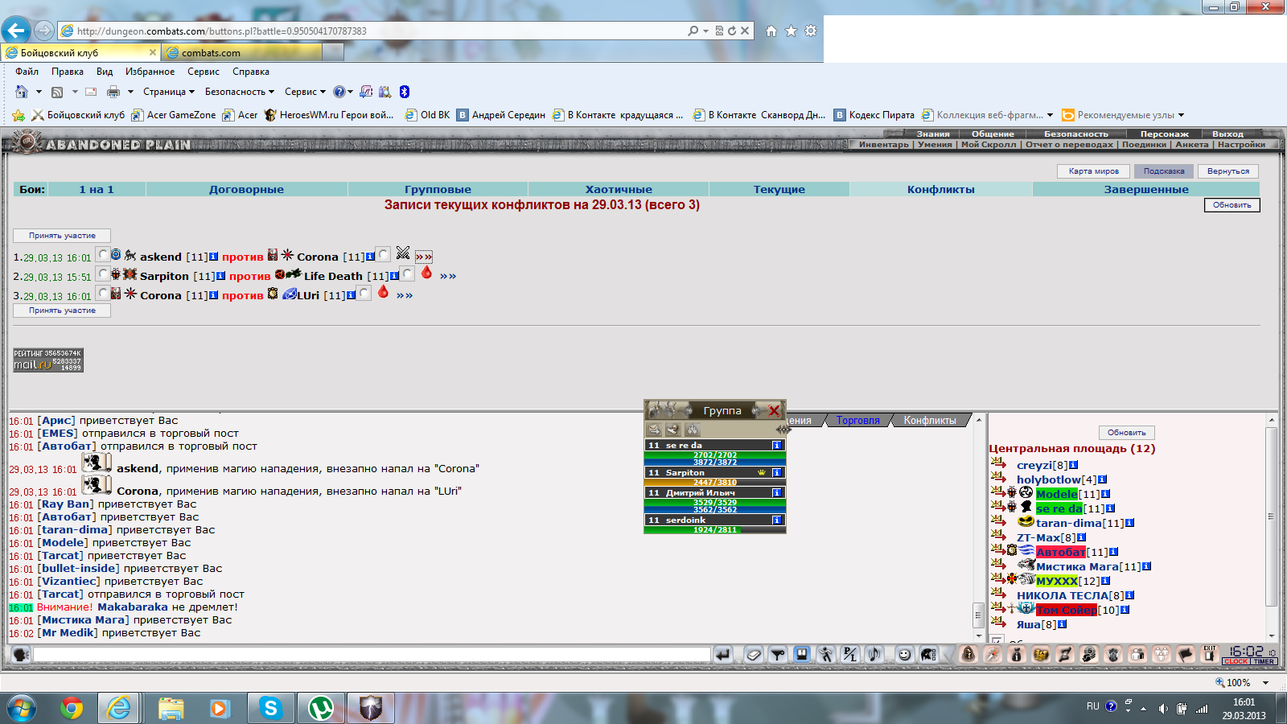Open 'Избранное' menu

coord(150,72)
